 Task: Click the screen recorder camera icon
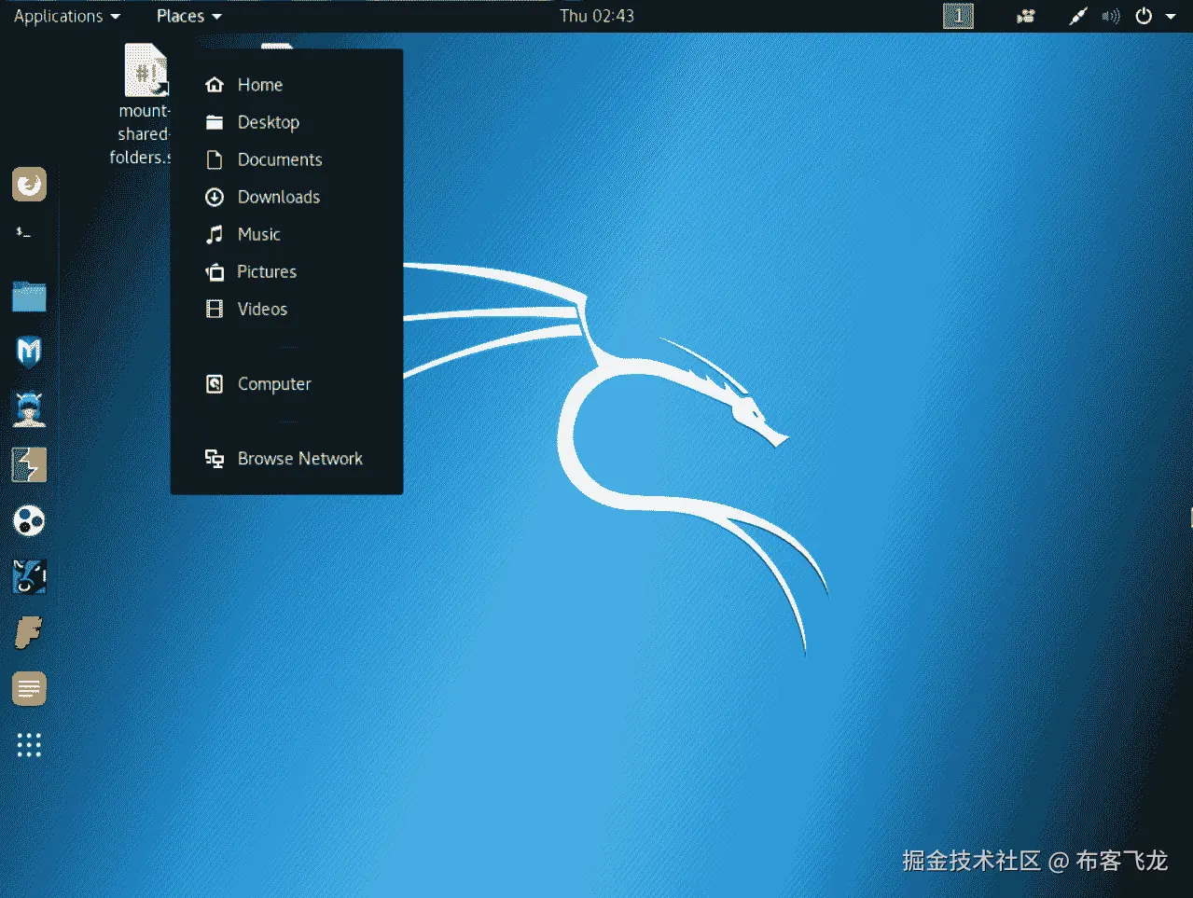click(x=1026, y=16)
